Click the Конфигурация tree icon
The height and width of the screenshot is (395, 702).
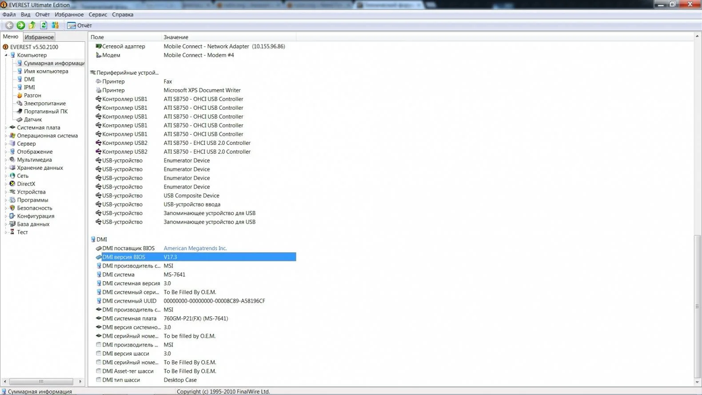click(12, 216)
